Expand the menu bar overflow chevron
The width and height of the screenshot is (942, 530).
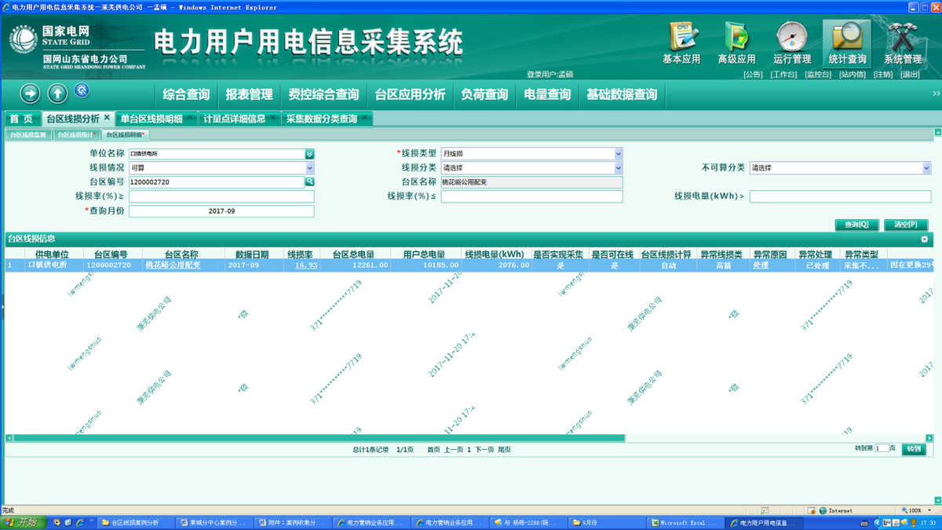(936, 94)
